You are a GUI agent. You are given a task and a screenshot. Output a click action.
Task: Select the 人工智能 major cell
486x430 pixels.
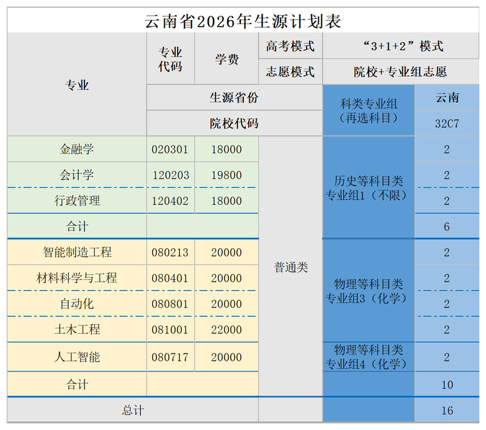pyautogui.click(x=77, y=357)
